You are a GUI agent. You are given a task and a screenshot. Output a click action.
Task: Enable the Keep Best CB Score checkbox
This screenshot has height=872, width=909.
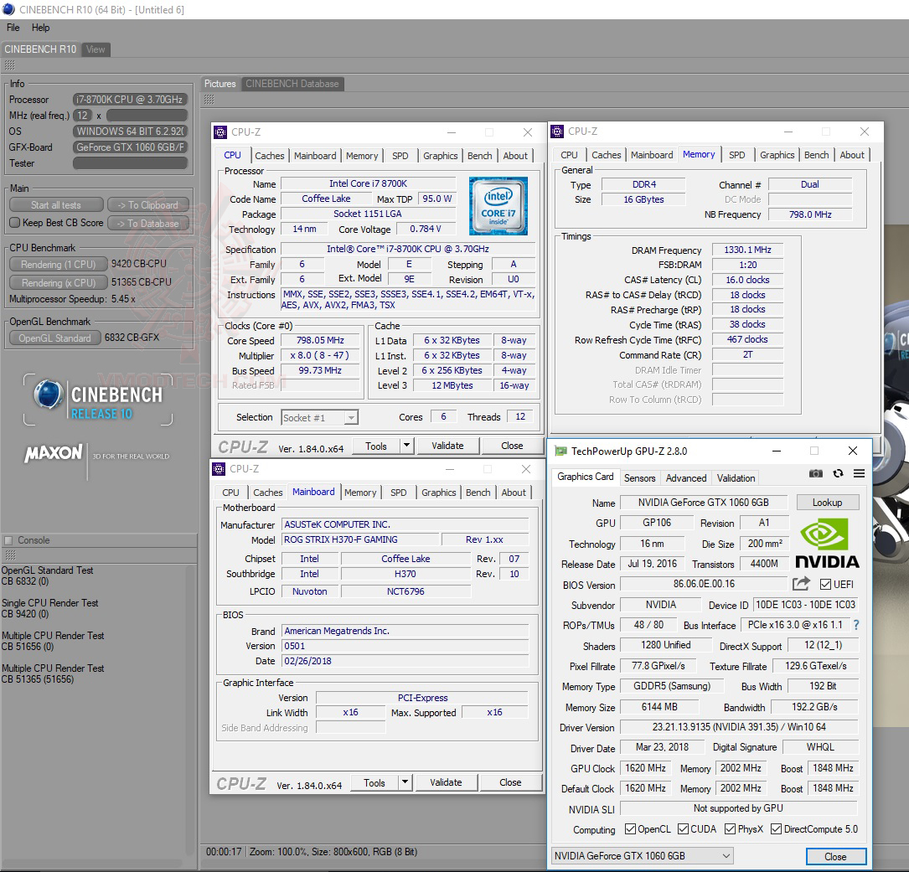[14, 223]
